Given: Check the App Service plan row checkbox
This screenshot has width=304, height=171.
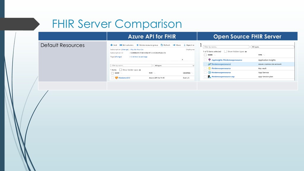Looking at the screenshot, I should (205, 77).
